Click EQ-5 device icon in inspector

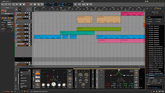3,11
